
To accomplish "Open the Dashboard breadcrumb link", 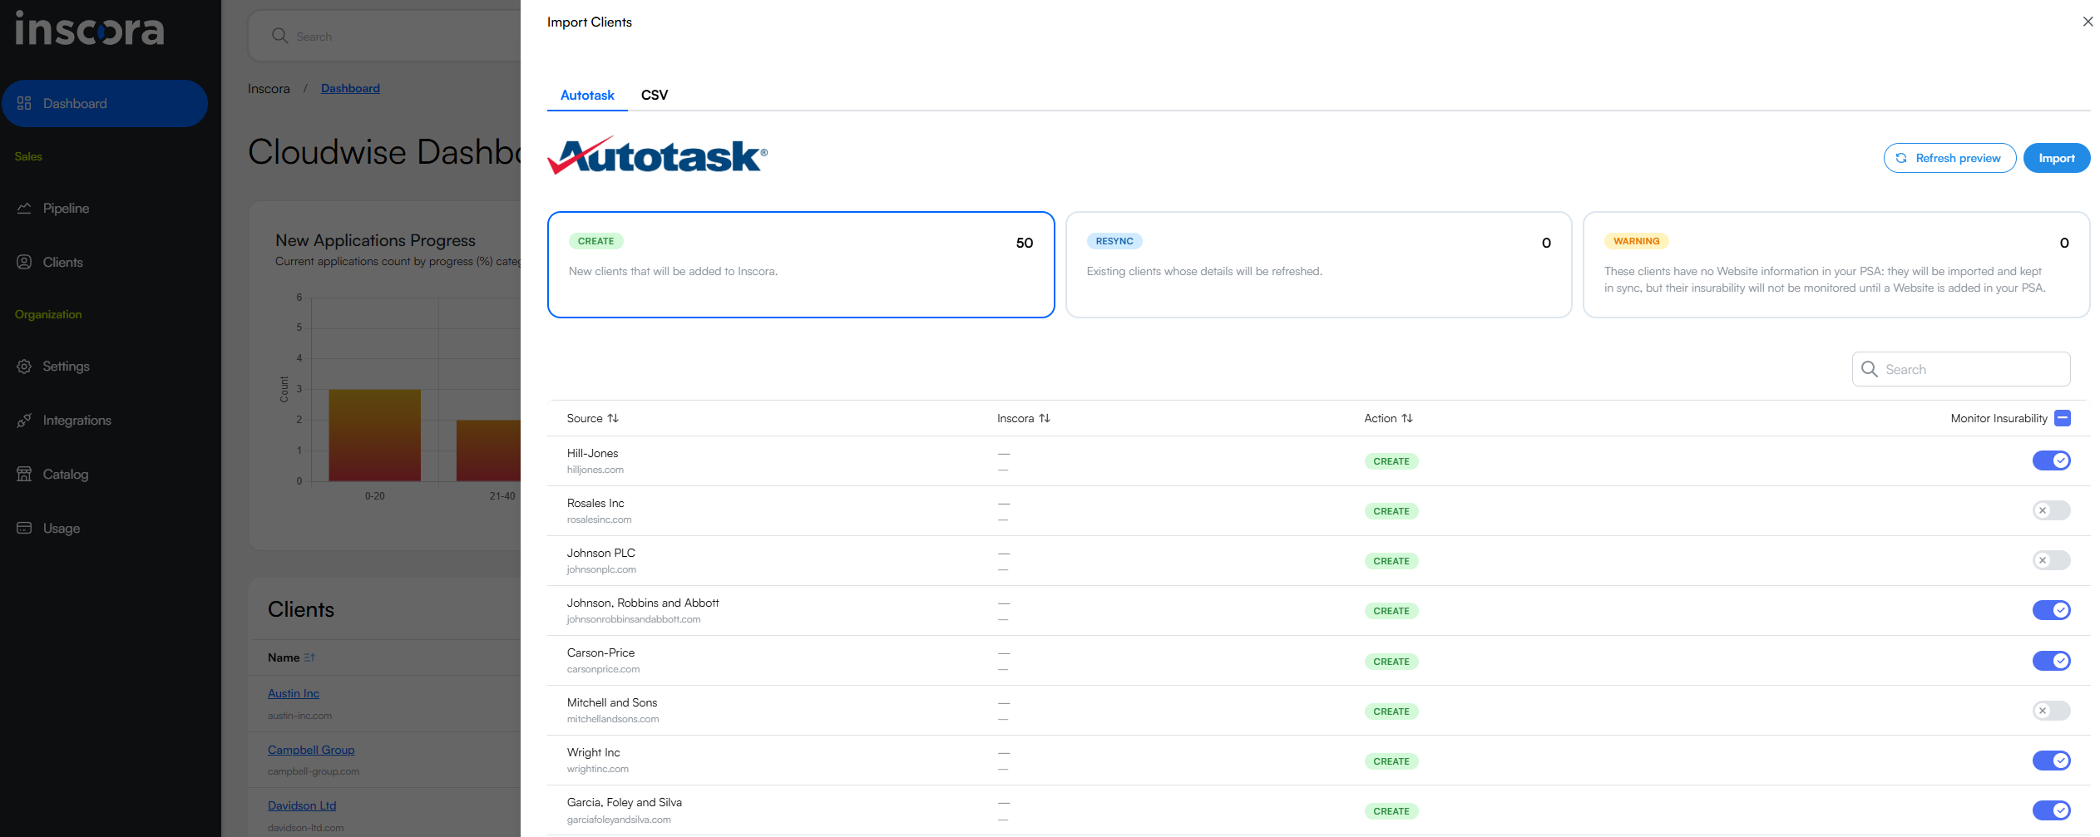I will (350, 88).
